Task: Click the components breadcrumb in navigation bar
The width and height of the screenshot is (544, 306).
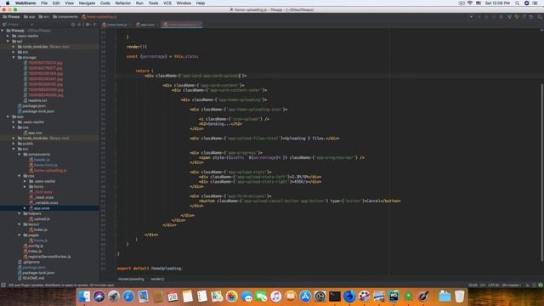Action: [65, 17]
